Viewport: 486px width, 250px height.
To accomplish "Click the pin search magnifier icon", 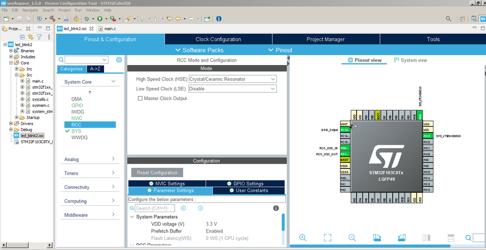I will (x=468, y=238).
